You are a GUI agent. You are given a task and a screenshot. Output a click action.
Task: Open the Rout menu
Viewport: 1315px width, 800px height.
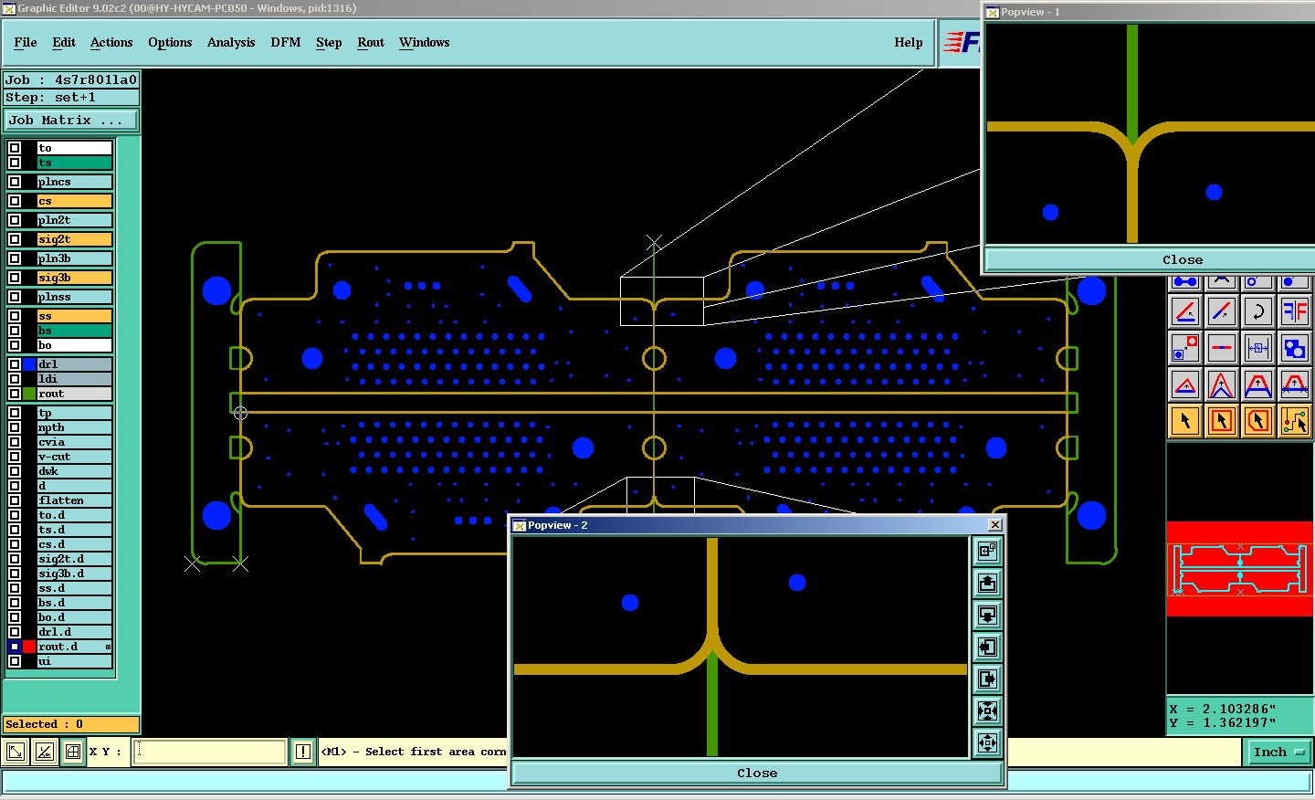point(371,42)
